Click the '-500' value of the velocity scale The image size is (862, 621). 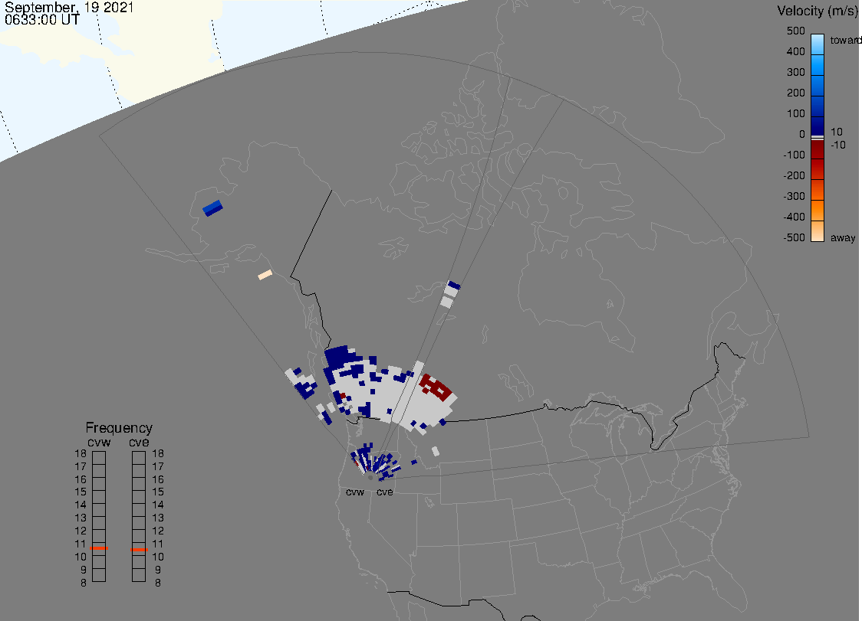(x=794, y=237)
